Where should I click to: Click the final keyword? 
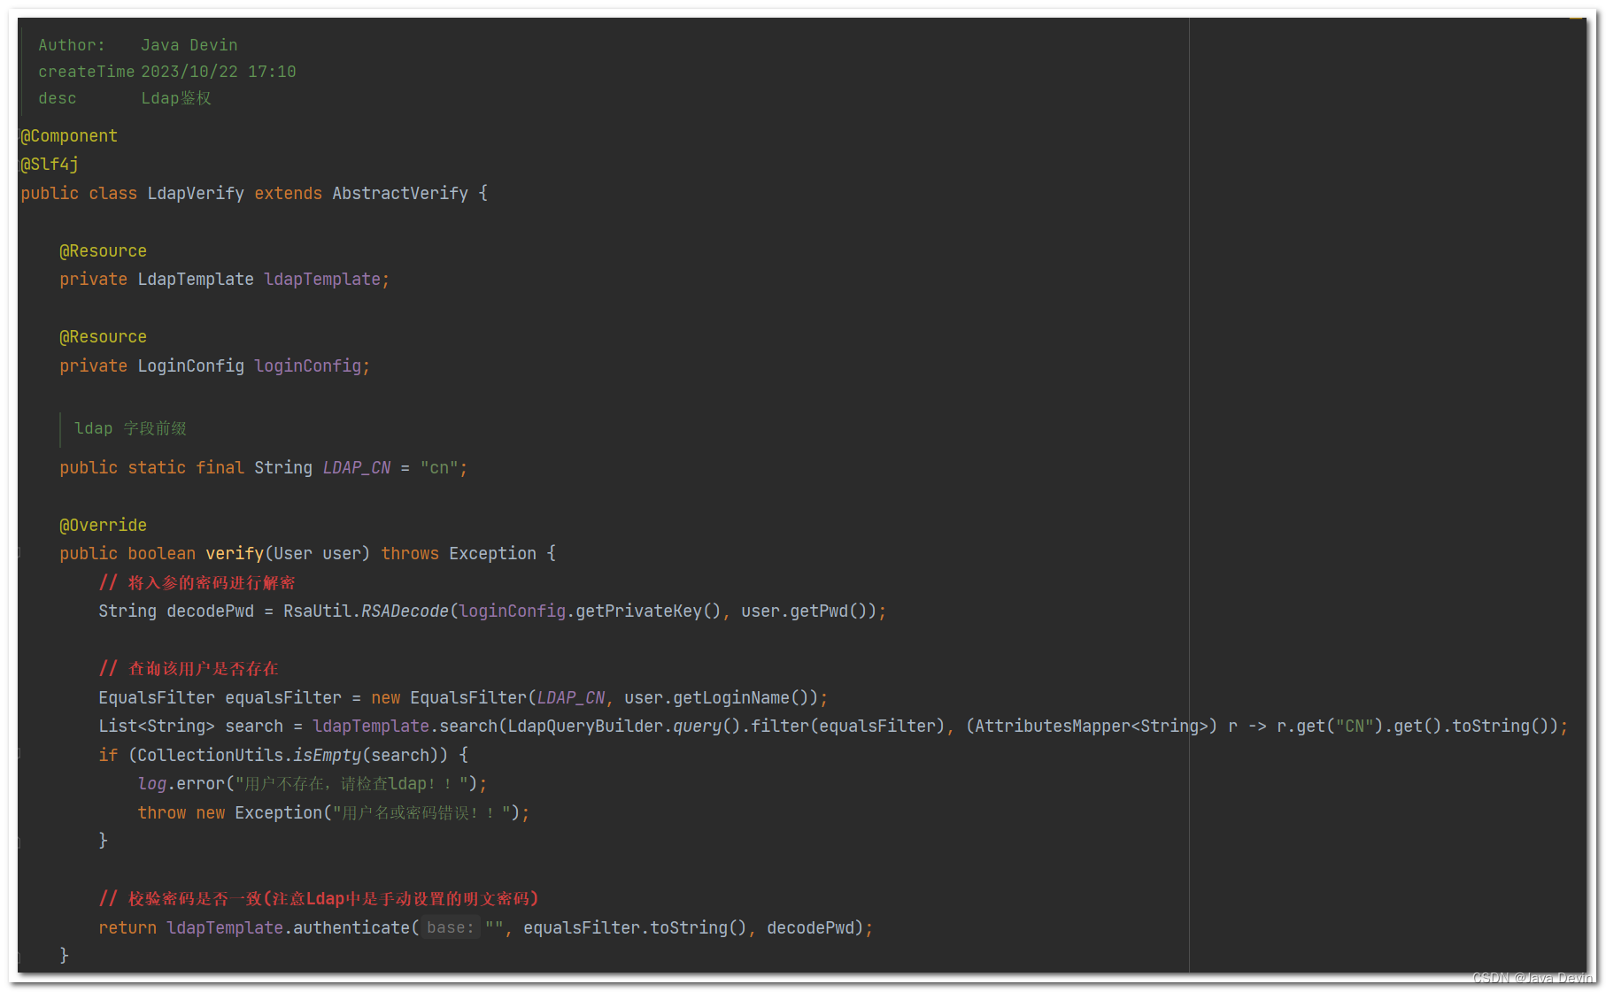point(220,467)
